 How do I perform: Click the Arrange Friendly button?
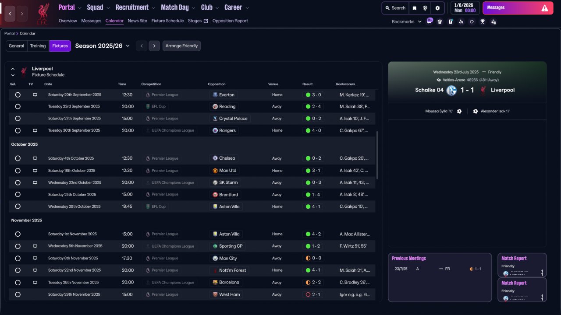click(x=181, y=46)
